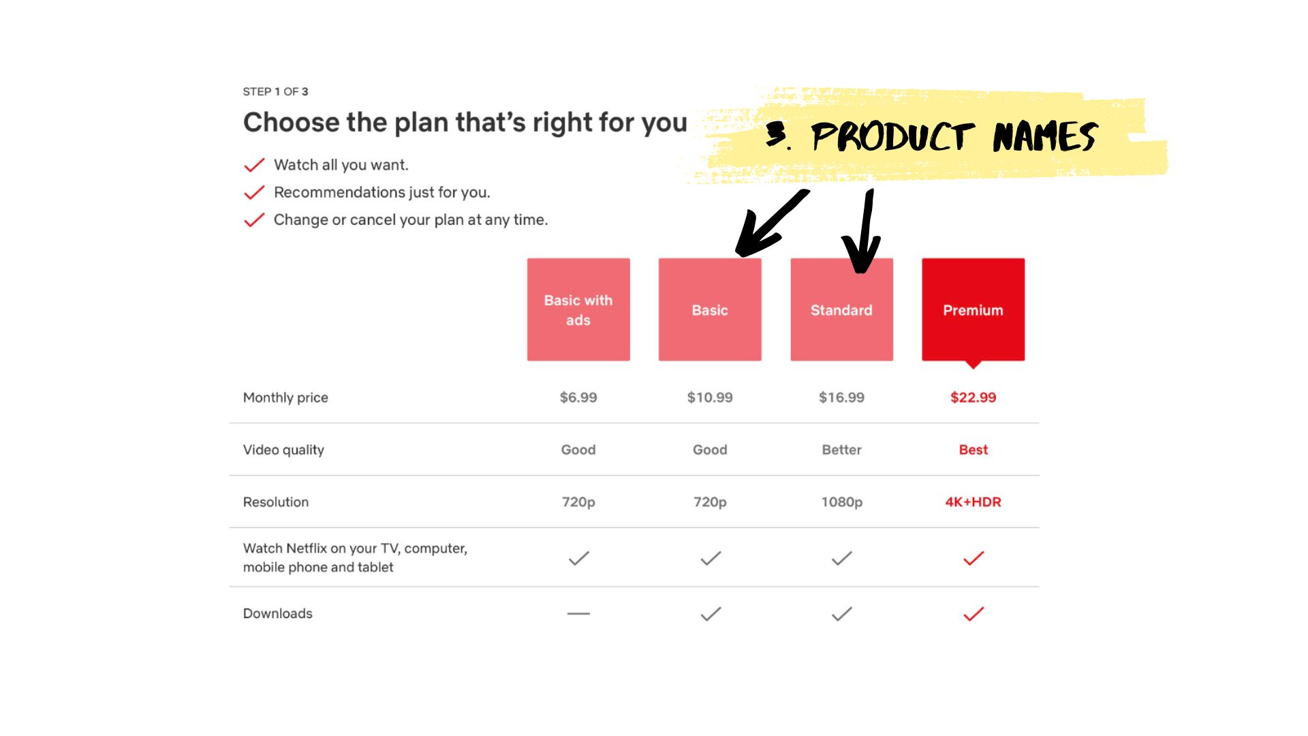Click the red checkmark beside Watch all you want
This screenshot has height=736, width=1308.
point(254,166)
